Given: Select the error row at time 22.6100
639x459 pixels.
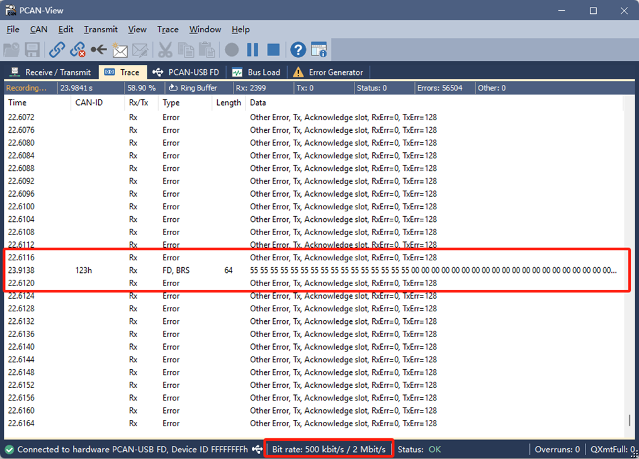Looking at the screenshot, I should (x=312, y=206).
